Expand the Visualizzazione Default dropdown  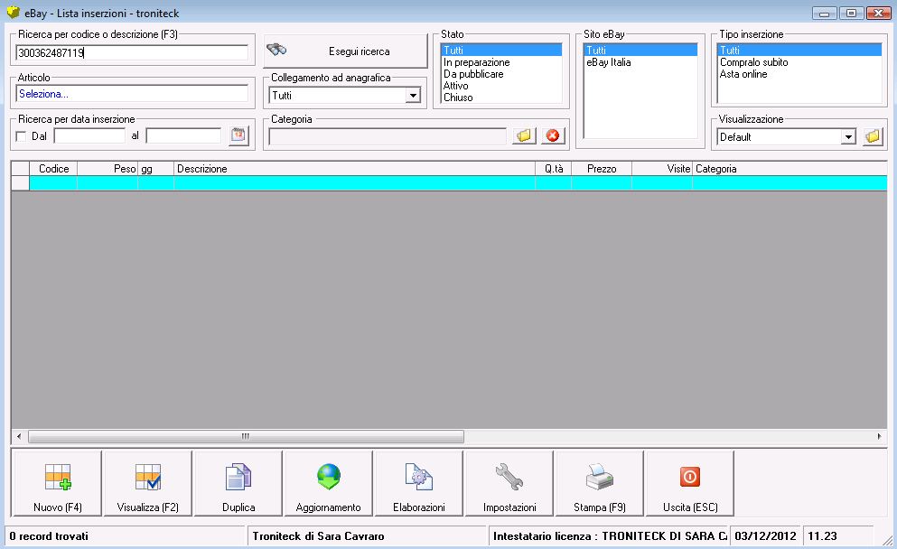848,136
